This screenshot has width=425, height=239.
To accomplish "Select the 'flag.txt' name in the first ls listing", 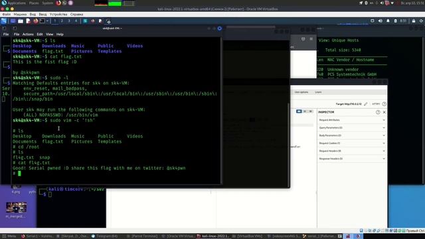I will [52, 51].
